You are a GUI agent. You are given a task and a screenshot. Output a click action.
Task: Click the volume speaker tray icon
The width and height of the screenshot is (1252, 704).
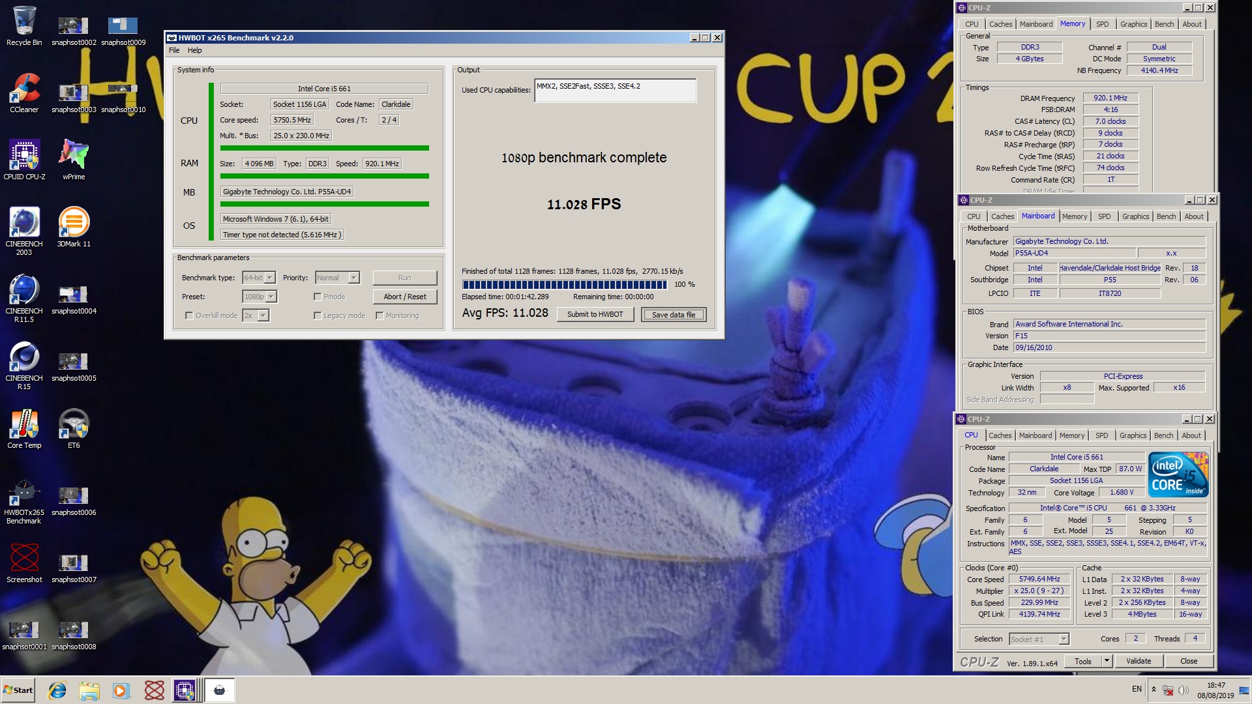click(x=1183, y=690)
